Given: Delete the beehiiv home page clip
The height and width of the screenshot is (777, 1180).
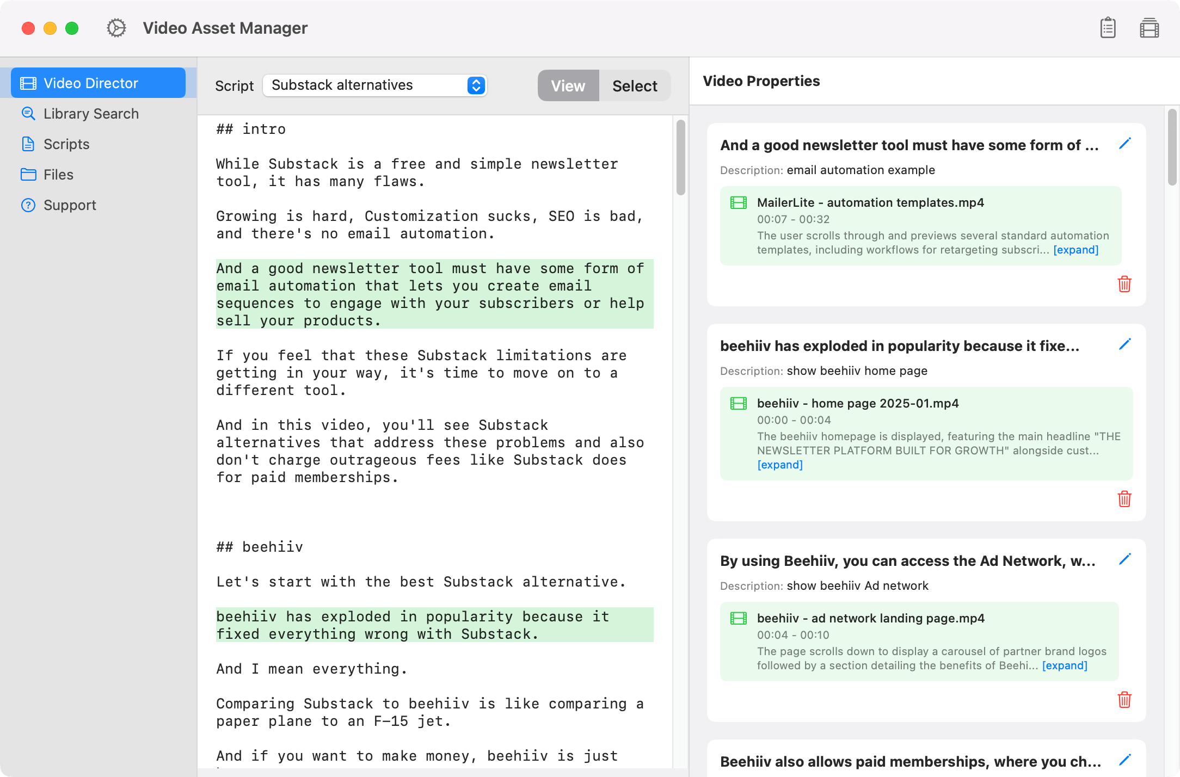Looking at the screenshot, I should 1124,499.
